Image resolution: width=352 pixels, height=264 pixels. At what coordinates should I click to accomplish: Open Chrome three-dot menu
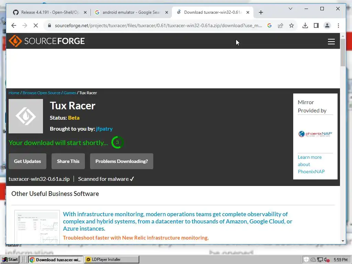338,25
